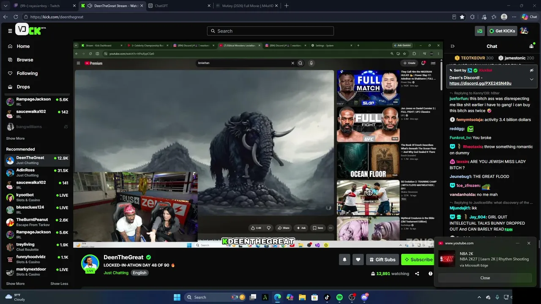Report the stream using the exclamation icon
This screenshot has width=541, height=304.
pyautogui.click(x=430, y=274)
